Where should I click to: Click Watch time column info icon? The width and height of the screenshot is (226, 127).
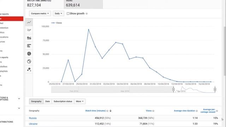pyautogui.click(x=107, y=111)
